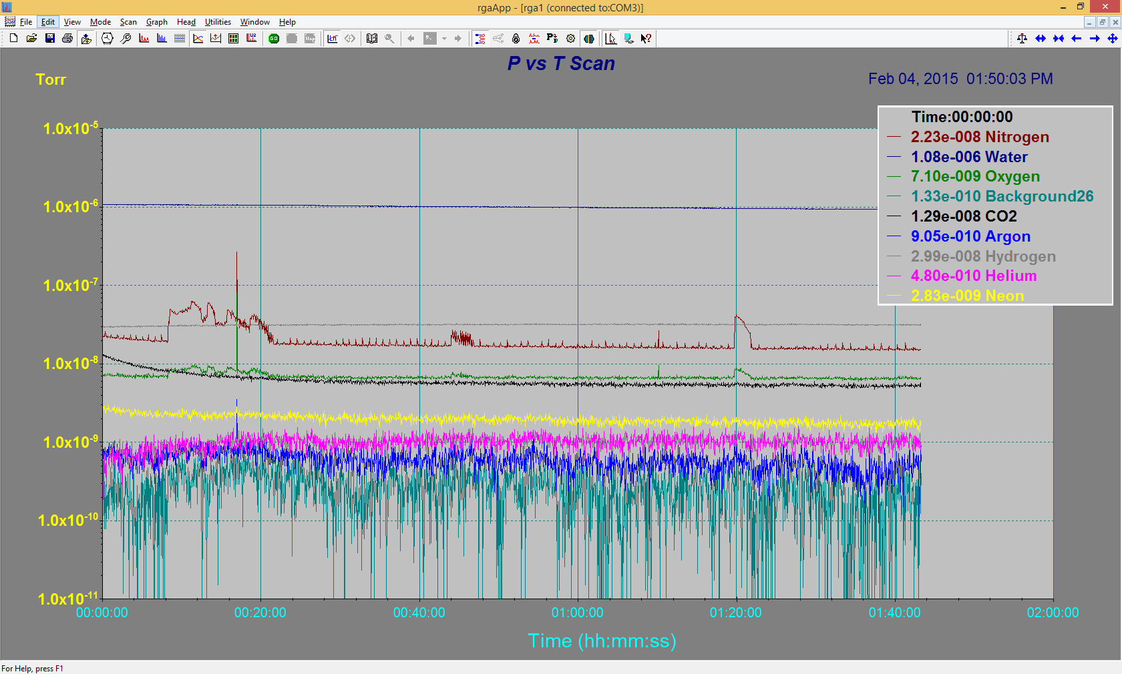Save using the floppy disk icon
The image size is (1122, 674).
[49, 39]
